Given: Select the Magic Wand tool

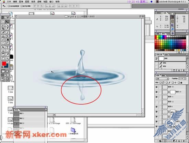Looking at the screenshot, I should (7, 25).
